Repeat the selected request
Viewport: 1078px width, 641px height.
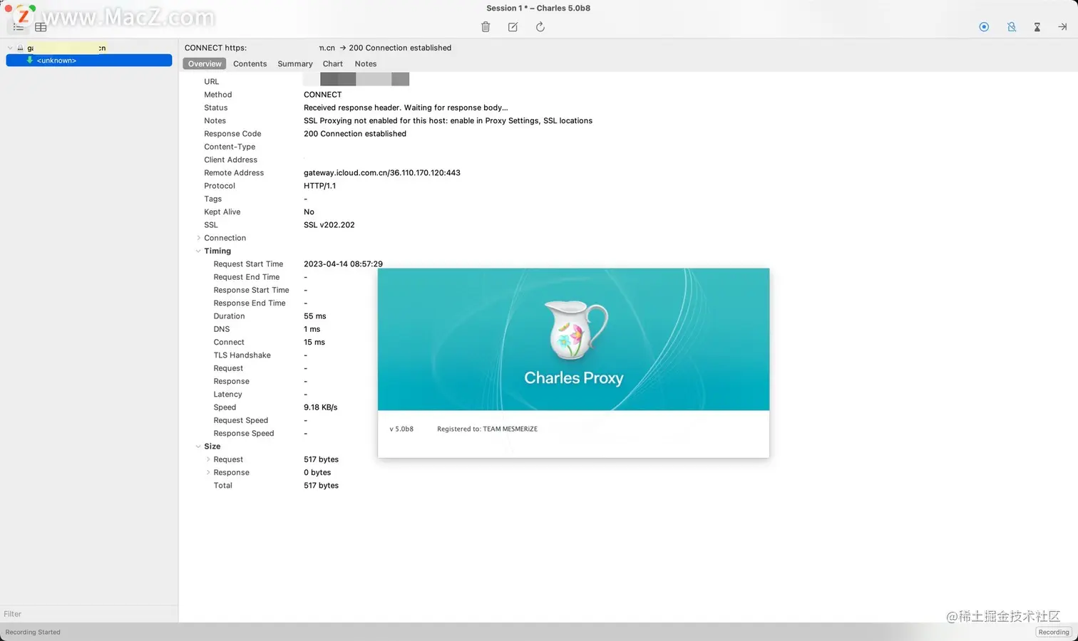tap(540, 27)
